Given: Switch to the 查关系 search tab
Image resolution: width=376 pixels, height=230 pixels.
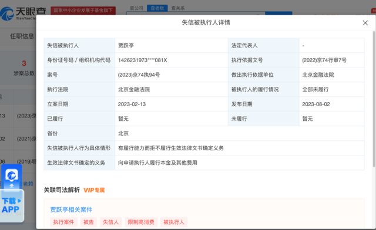Looking at the screenshot, I should (178, 8).
